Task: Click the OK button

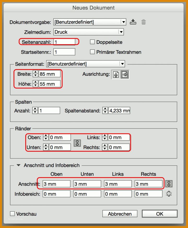Action: [160, 214]
